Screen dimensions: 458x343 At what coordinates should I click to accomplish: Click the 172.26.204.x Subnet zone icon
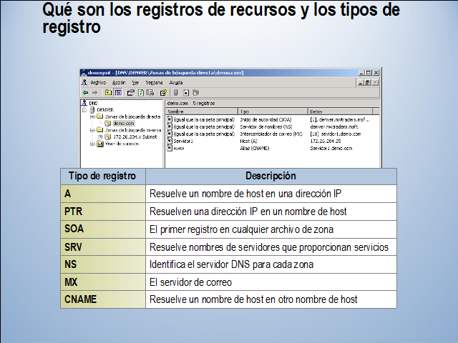108,136
